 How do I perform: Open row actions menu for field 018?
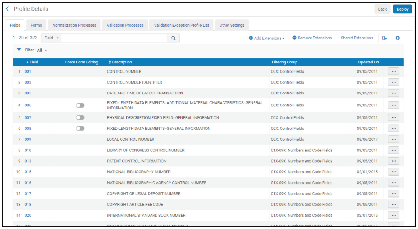pos(394,205)
